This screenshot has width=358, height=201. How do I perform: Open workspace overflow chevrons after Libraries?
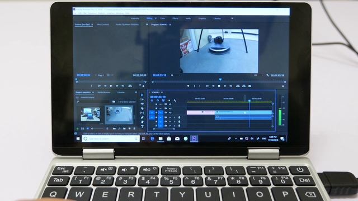[x=232, y=18]
